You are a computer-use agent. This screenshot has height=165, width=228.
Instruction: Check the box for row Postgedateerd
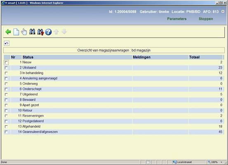pyautogui.click(x=6, y=121)
